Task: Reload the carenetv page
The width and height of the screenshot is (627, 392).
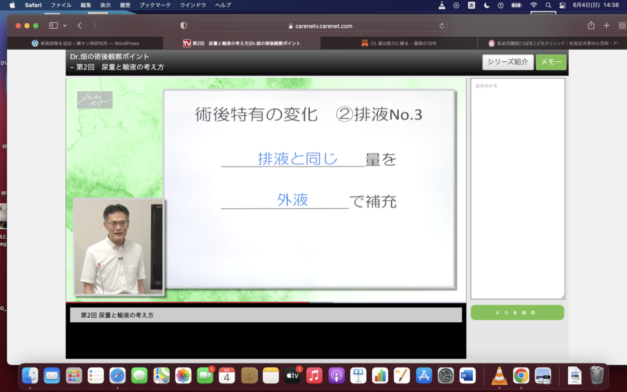Action: 441,26
